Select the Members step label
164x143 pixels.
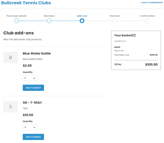point(49,16)
